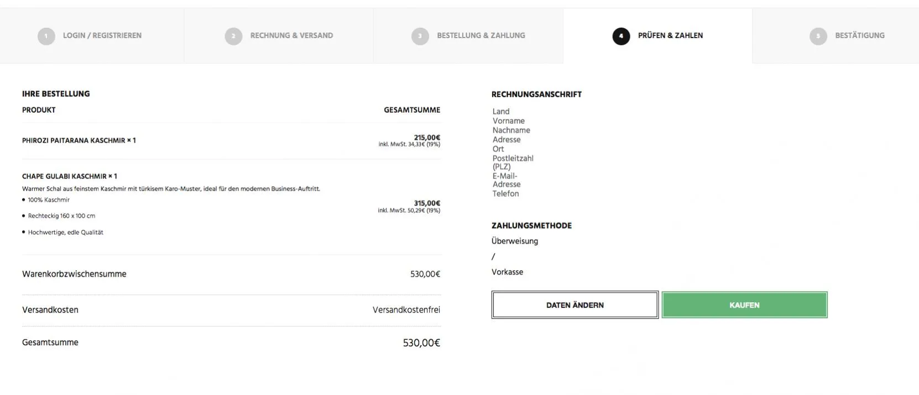
Task: Open the Bestätigung step tab
Action: point(836,36)
